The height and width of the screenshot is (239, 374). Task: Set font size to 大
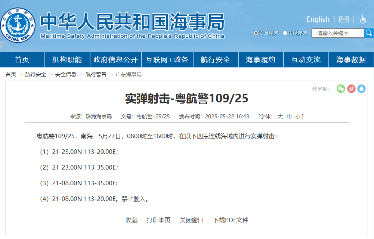280,117
